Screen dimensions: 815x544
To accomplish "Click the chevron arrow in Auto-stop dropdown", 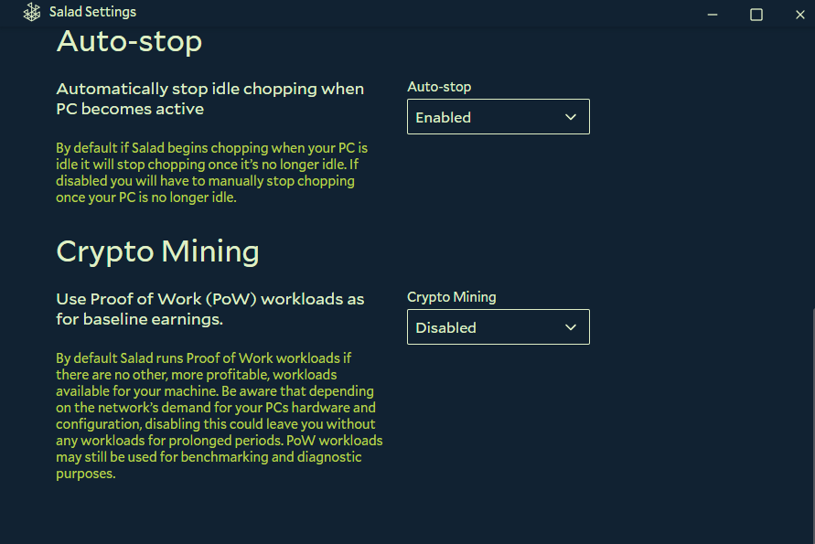I will tap(571, 117).
